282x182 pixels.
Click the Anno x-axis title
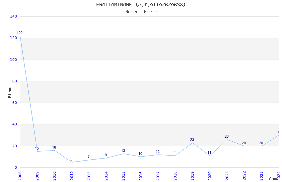pyautogui.click(x=274, y=179)
